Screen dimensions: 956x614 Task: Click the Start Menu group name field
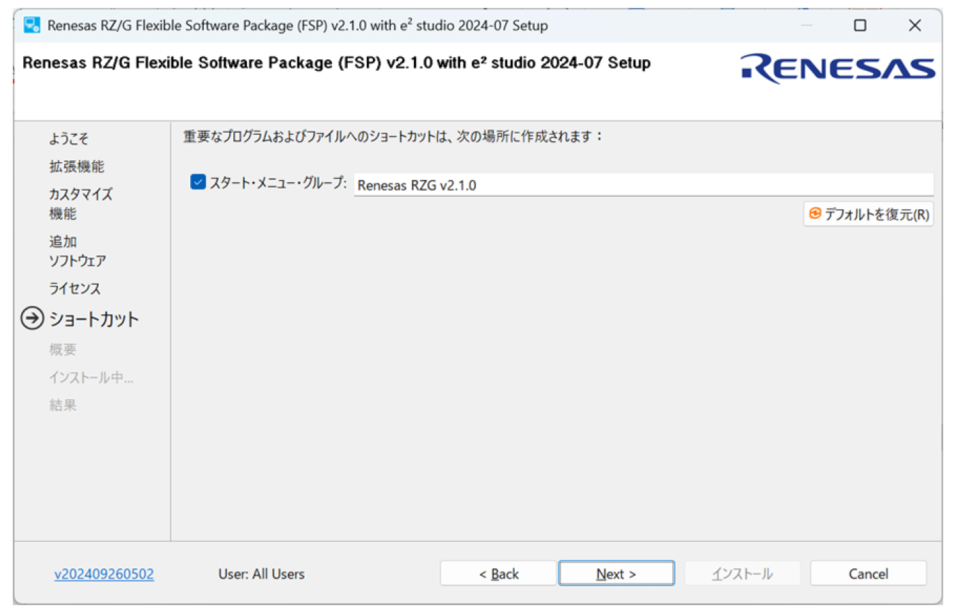(x=643, y=185)
